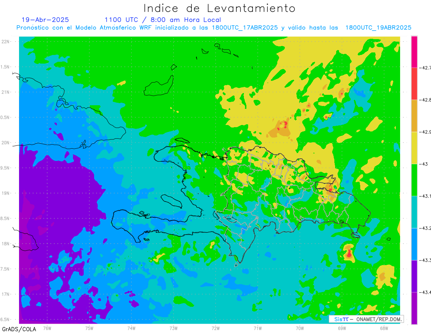Click the '75W' longitude label
This screenshot has width=431, height=333.
[x=89, y=328]
